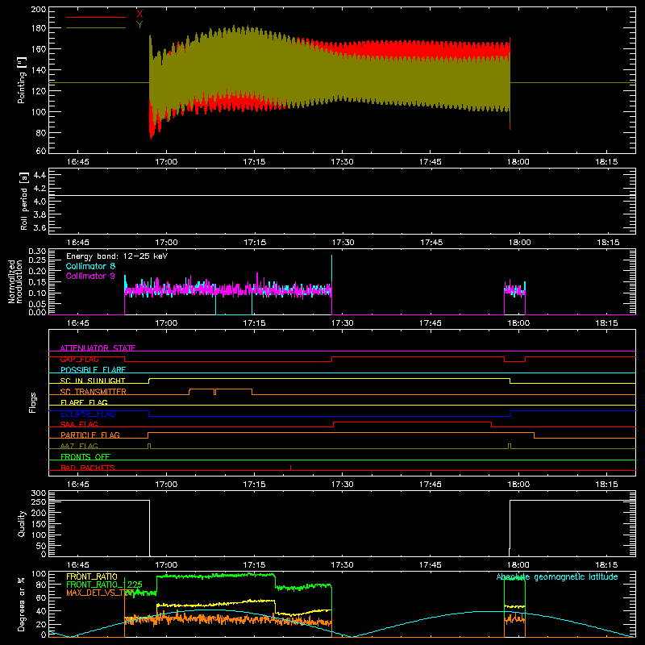This screenshot has height=645, width=645.
Task: Select the ATTENUATOR_STATE flag label
Action: (98, 348)
